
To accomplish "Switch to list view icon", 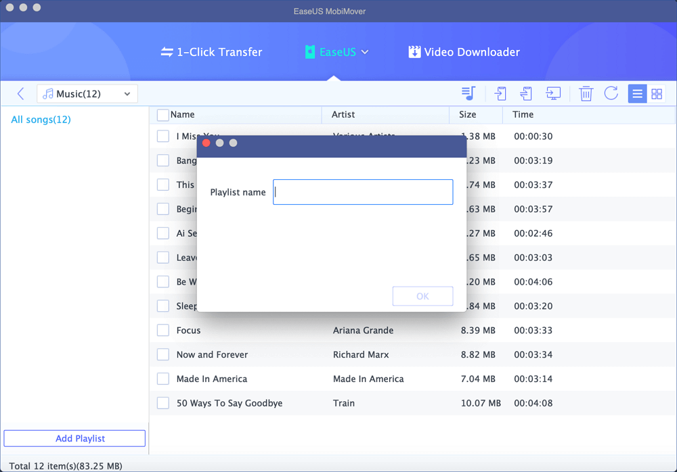I will click(x=637, y=93).
